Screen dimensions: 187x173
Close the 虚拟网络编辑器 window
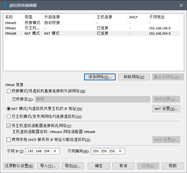coord(181,5)
